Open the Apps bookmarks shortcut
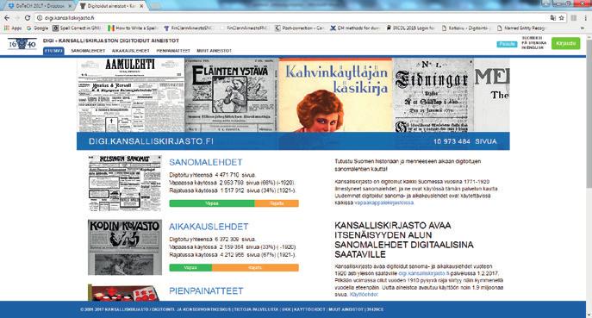 tap(13, 28)
